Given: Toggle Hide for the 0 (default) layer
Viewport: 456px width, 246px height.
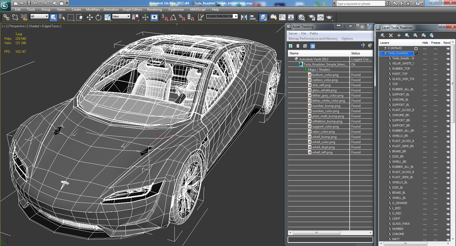Looking at the screenshot, I should pyautogui.click(x=425, y=49).
